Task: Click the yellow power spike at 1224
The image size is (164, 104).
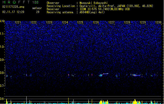Action: click(68, 101)
